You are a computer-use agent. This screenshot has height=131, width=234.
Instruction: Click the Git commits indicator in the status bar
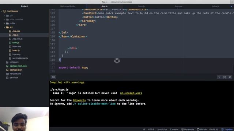point(214,130)
